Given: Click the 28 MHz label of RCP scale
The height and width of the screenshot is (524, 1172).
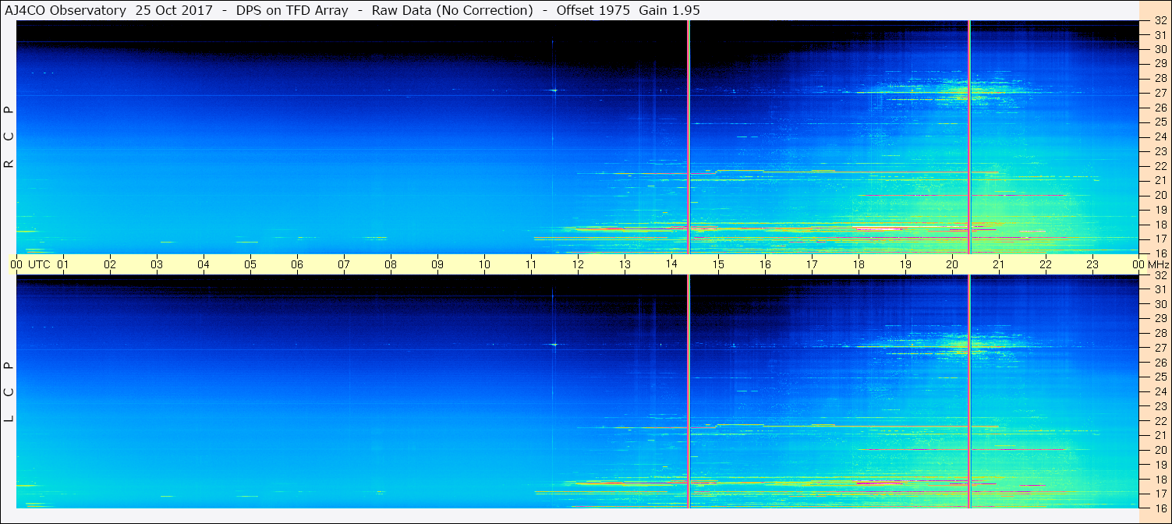Looking at the screenshot, I should [x=1160, y=78].
